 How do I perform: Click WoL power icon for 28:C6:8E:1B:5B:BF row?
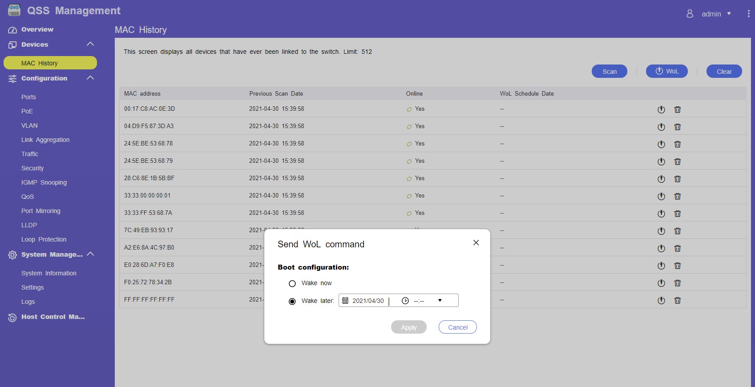pyautogui.click(x=661, y=179)
